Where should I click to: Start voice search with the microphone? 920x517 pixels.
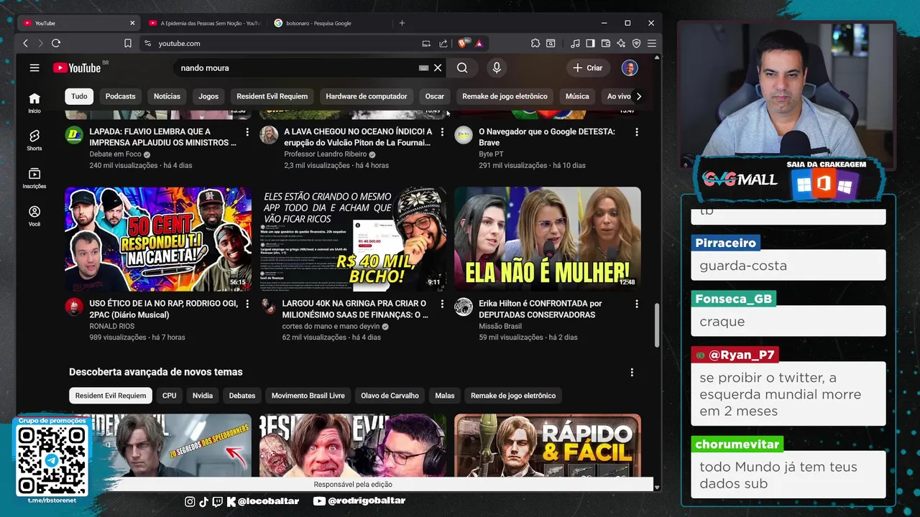(497, 67)
